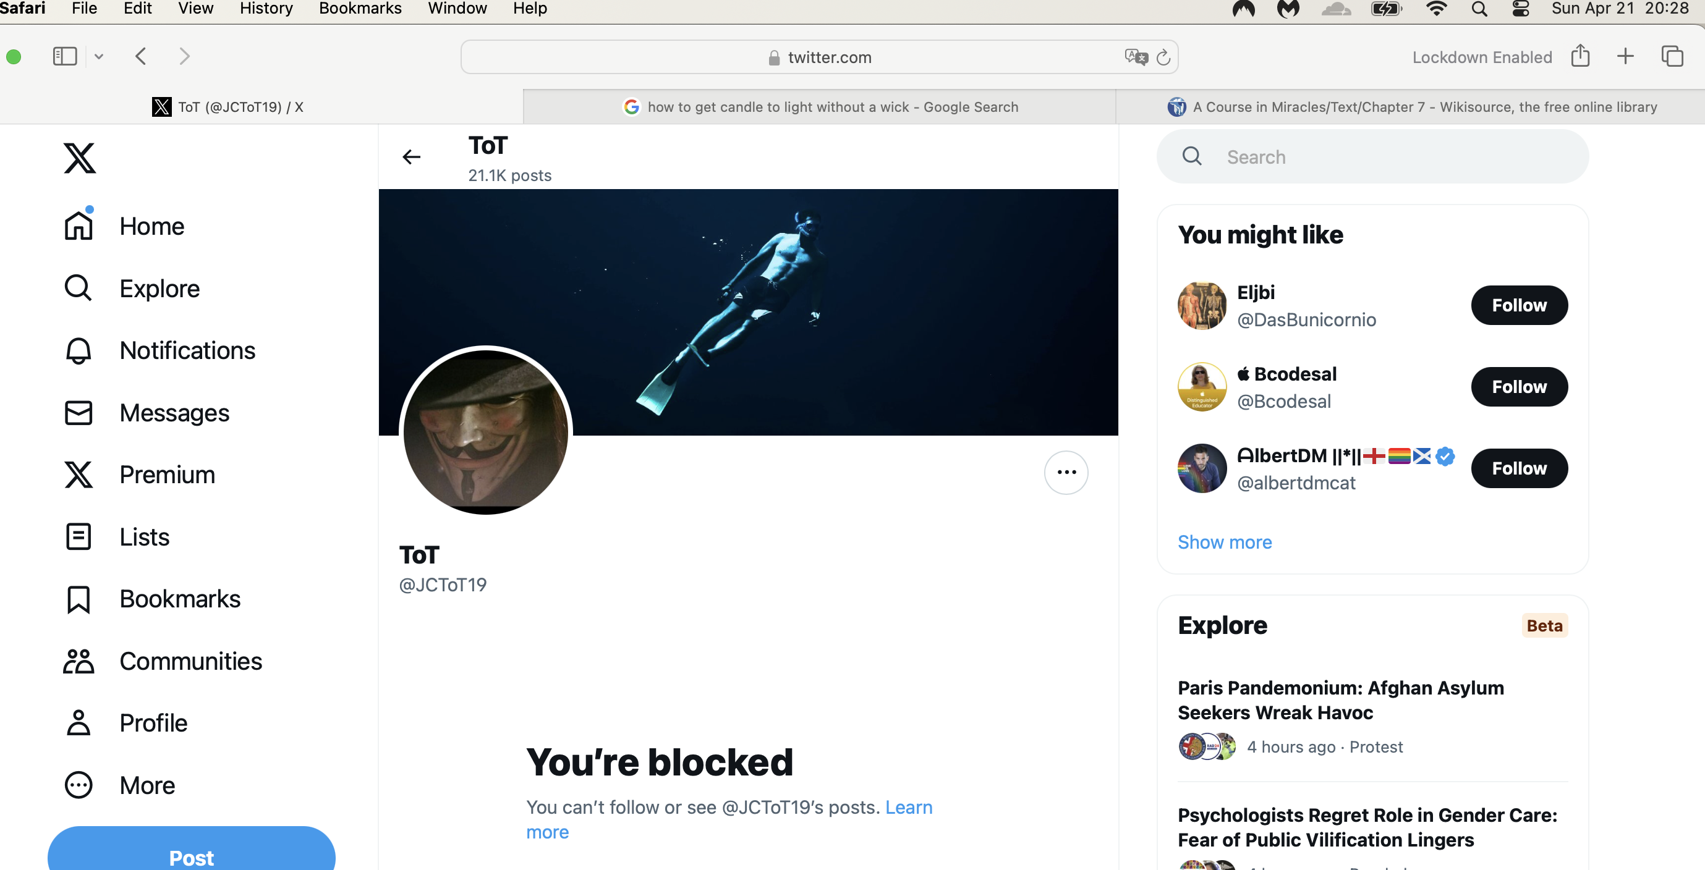Open the three-dot options on ToT profile

pyautogui.click(x=1066, y=472)
